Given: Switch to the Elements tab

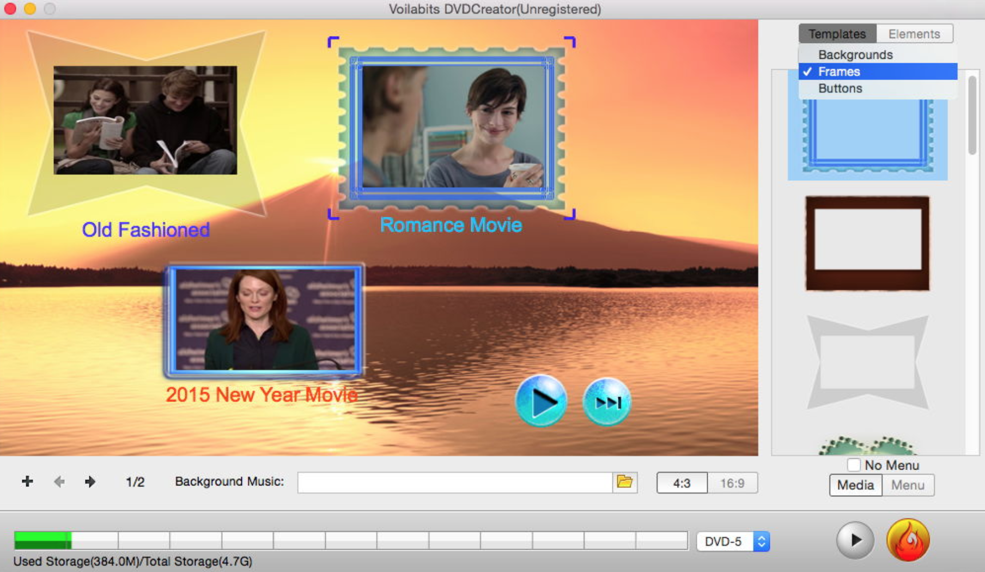Looking at the screenshot, I should pyautogui.click(x=914, y=34).
